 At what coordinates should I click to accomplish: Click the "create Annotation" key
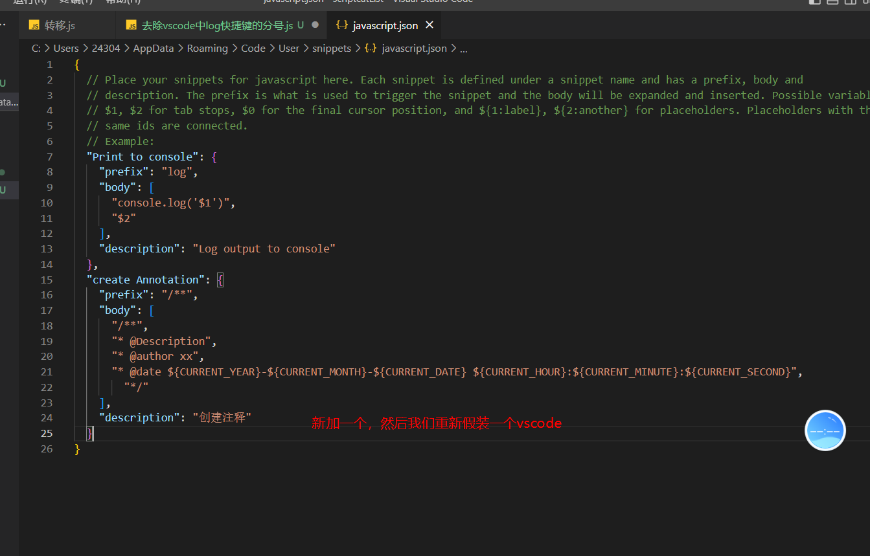click(x=146, y=280)
